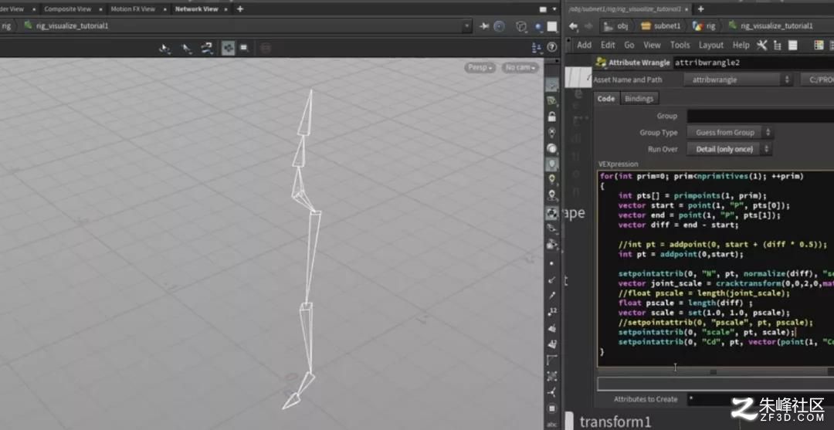
Task: Click the Attribute Wrangle node type icon
Action: pyautogui.click(x=601, y=63)
